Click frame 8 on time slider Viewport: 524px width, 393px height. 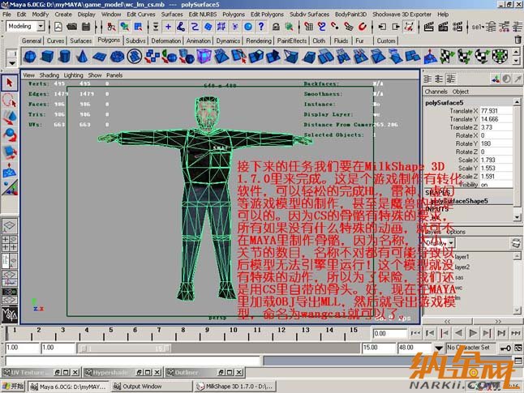pos(183,331)
